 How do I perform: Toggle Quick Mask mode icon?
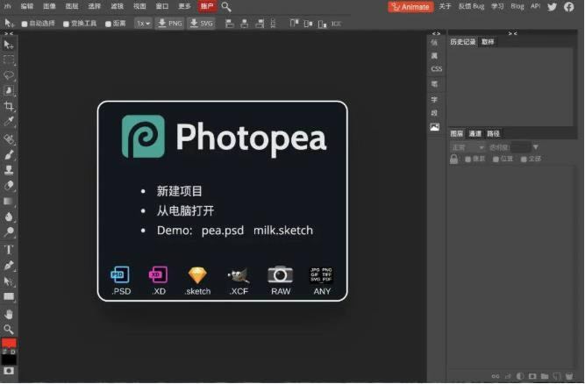click(8, 371)
